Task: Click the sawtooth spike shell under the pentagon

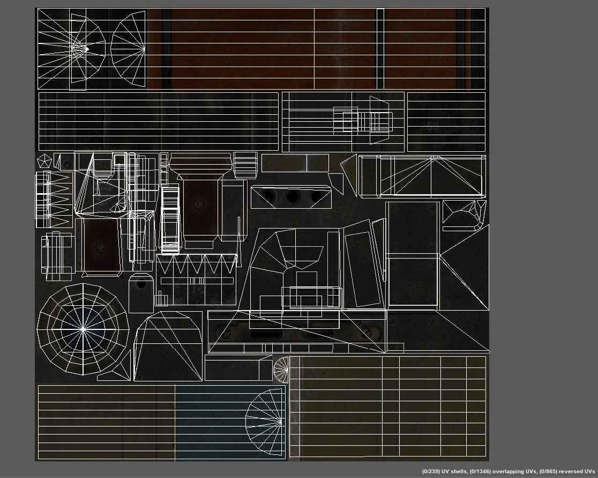Action: (54, 199)
